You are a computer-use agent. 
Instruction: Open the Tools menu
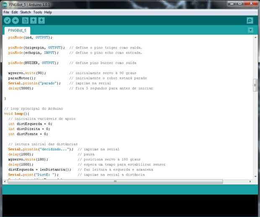point(38,12)
